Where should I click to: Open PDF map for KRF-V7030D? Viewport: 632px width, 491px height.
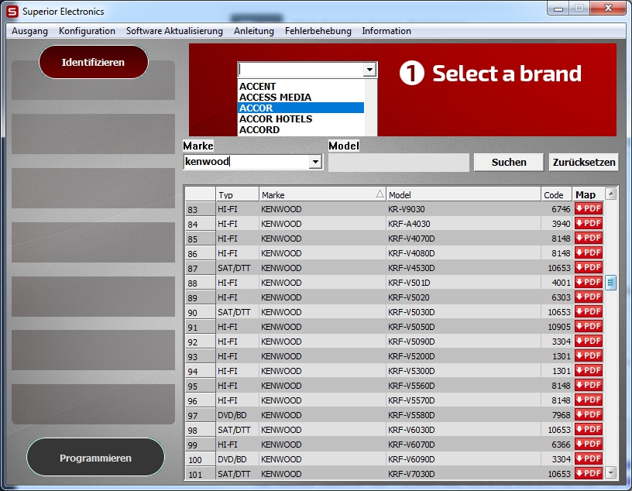tap(589, 473)
